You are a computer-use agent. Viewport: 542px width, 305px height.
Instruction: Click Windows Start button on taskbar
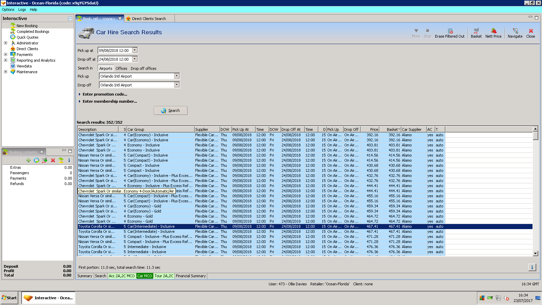9,298
